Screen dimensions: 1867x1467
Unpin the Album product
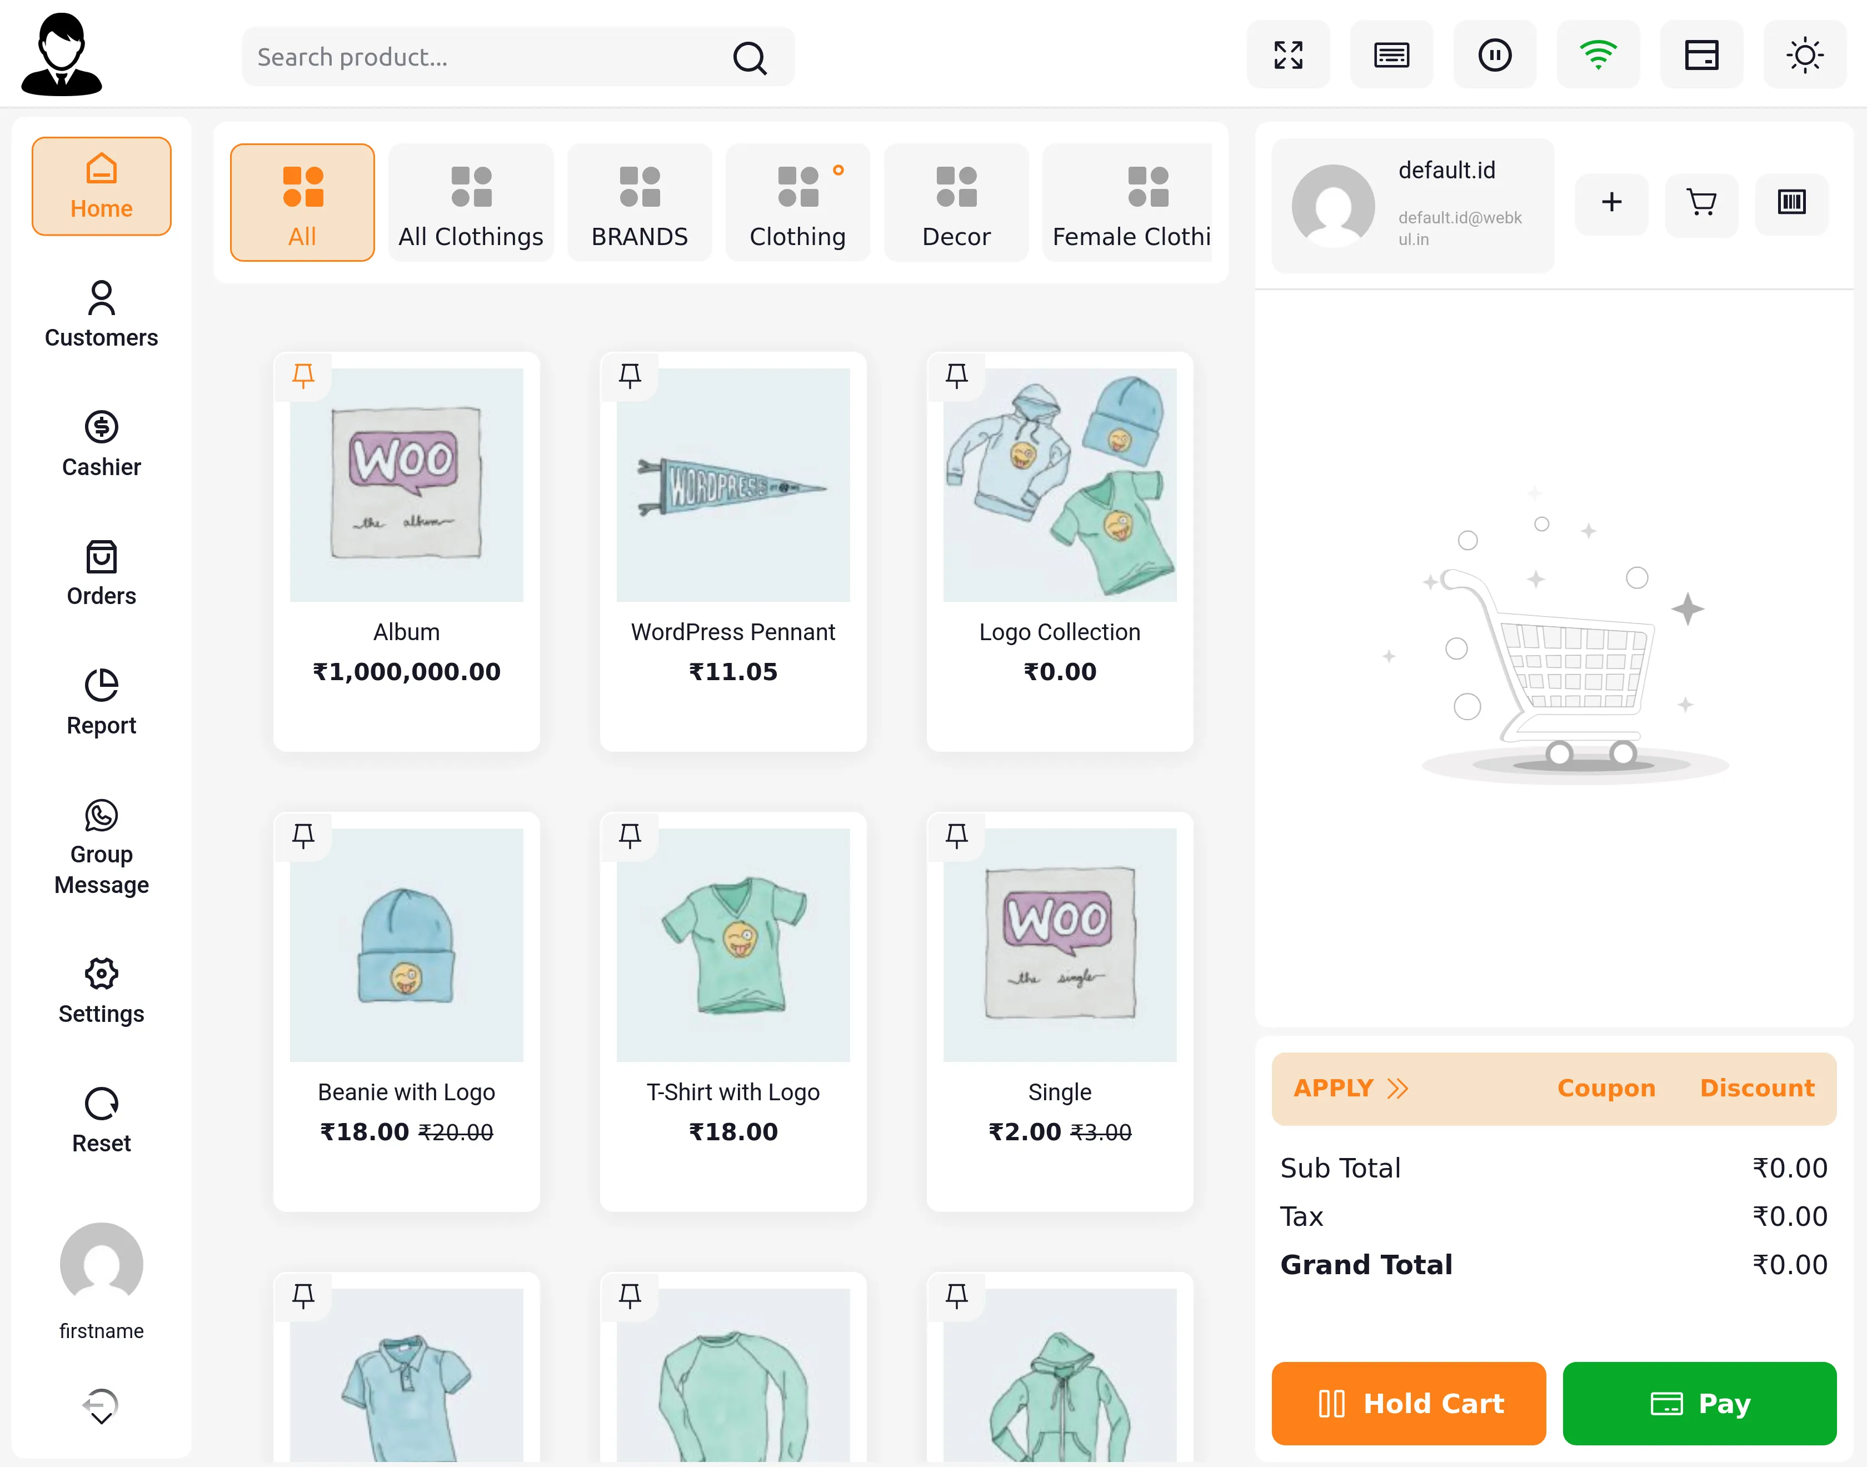(x=303, y=375)
